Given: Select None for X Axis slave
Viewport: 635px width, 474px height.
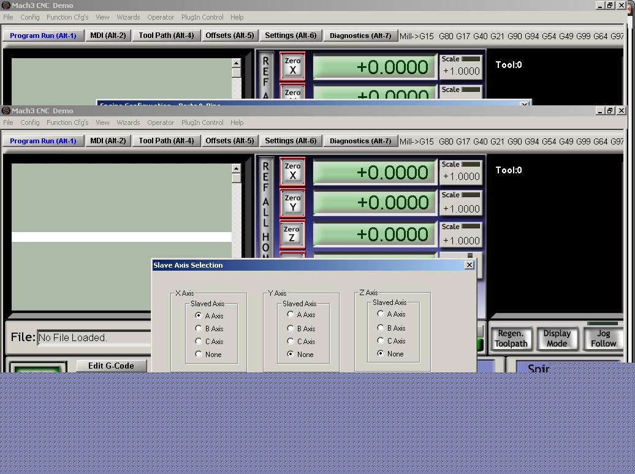Looking at the screenshot, I should click(199, 354).
